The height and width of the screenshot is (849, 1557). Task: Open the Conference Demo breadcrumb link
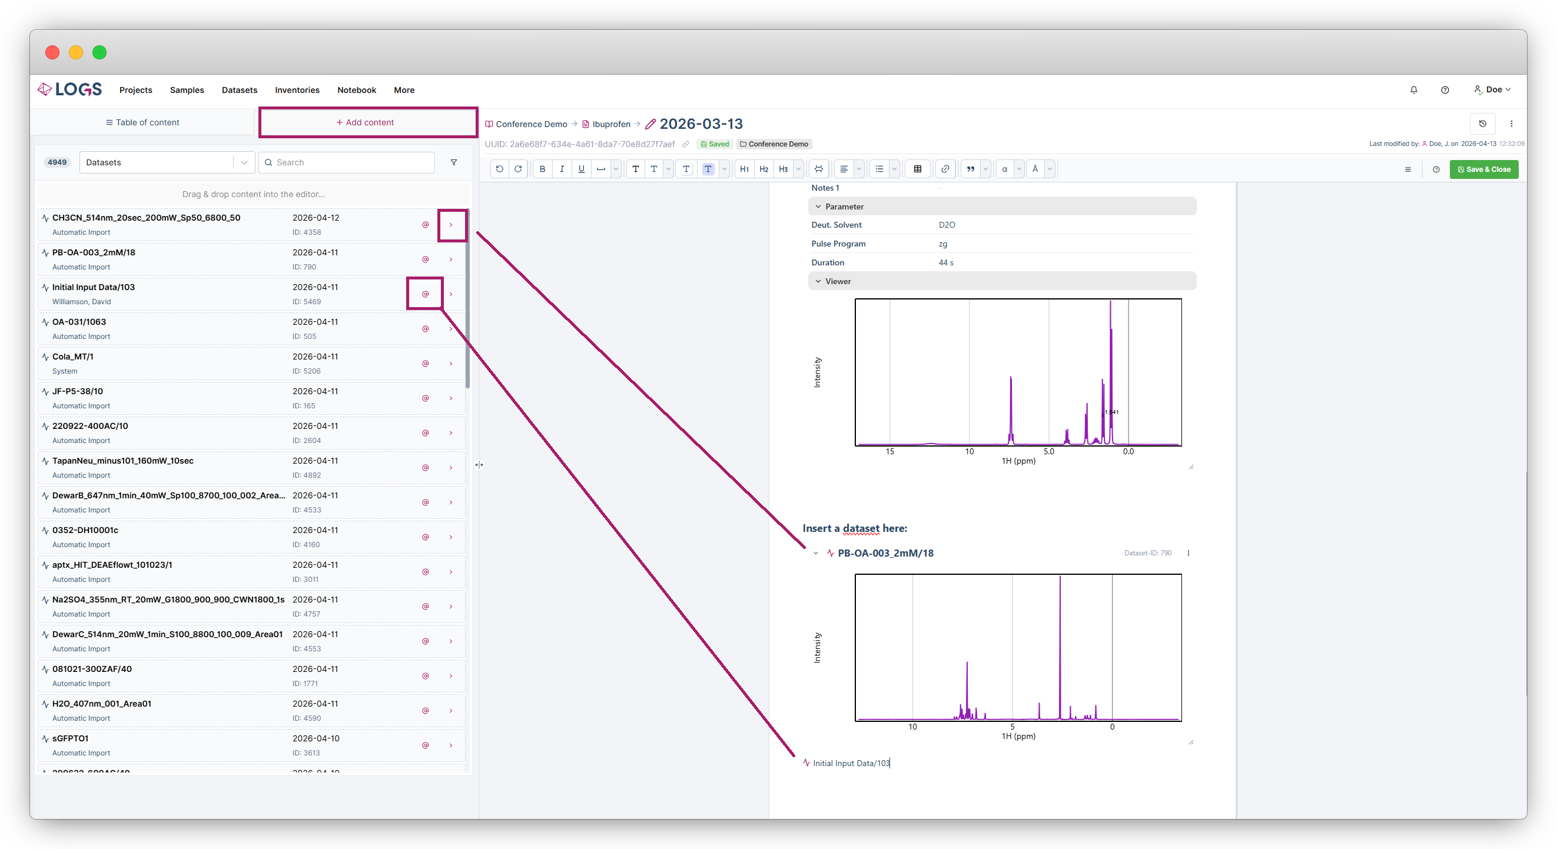(531, 125)
